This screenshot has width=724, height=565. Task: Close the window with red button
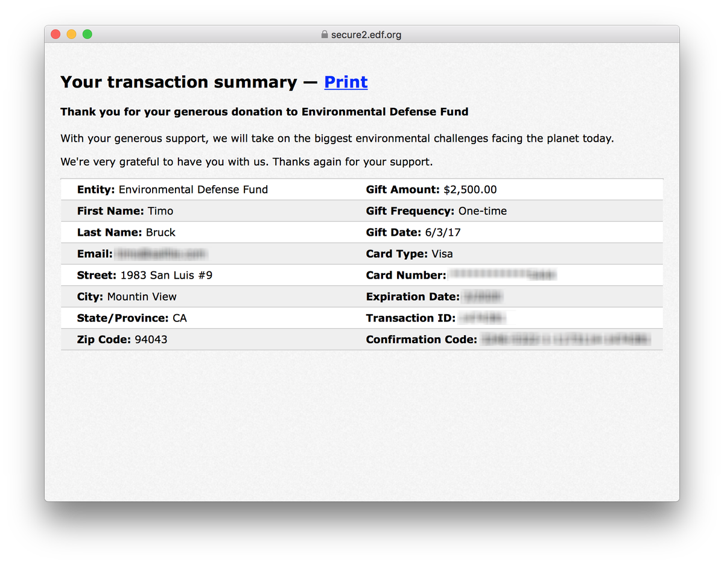pyautogui.click(x=56, y=34)
